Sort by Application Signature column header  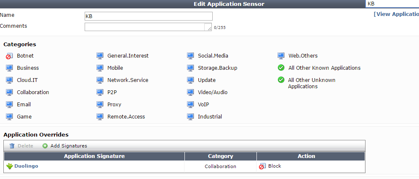point(94,156)
